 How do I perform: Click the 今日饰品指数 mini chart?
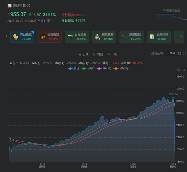[172, 17]
